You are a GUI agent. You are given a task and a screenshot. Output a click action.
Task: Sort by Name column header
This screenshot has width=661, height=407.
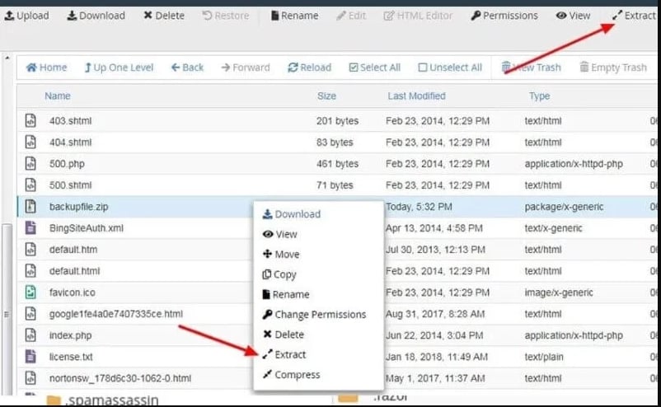(x=58, y=96)
